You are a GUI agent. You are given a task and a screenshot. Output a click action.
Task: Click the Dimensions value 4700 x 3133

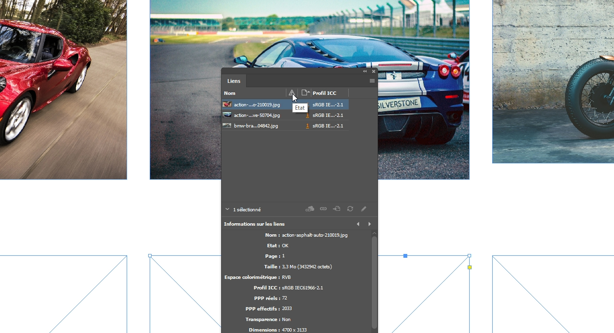pyautogui.click(x=295, y=330)
